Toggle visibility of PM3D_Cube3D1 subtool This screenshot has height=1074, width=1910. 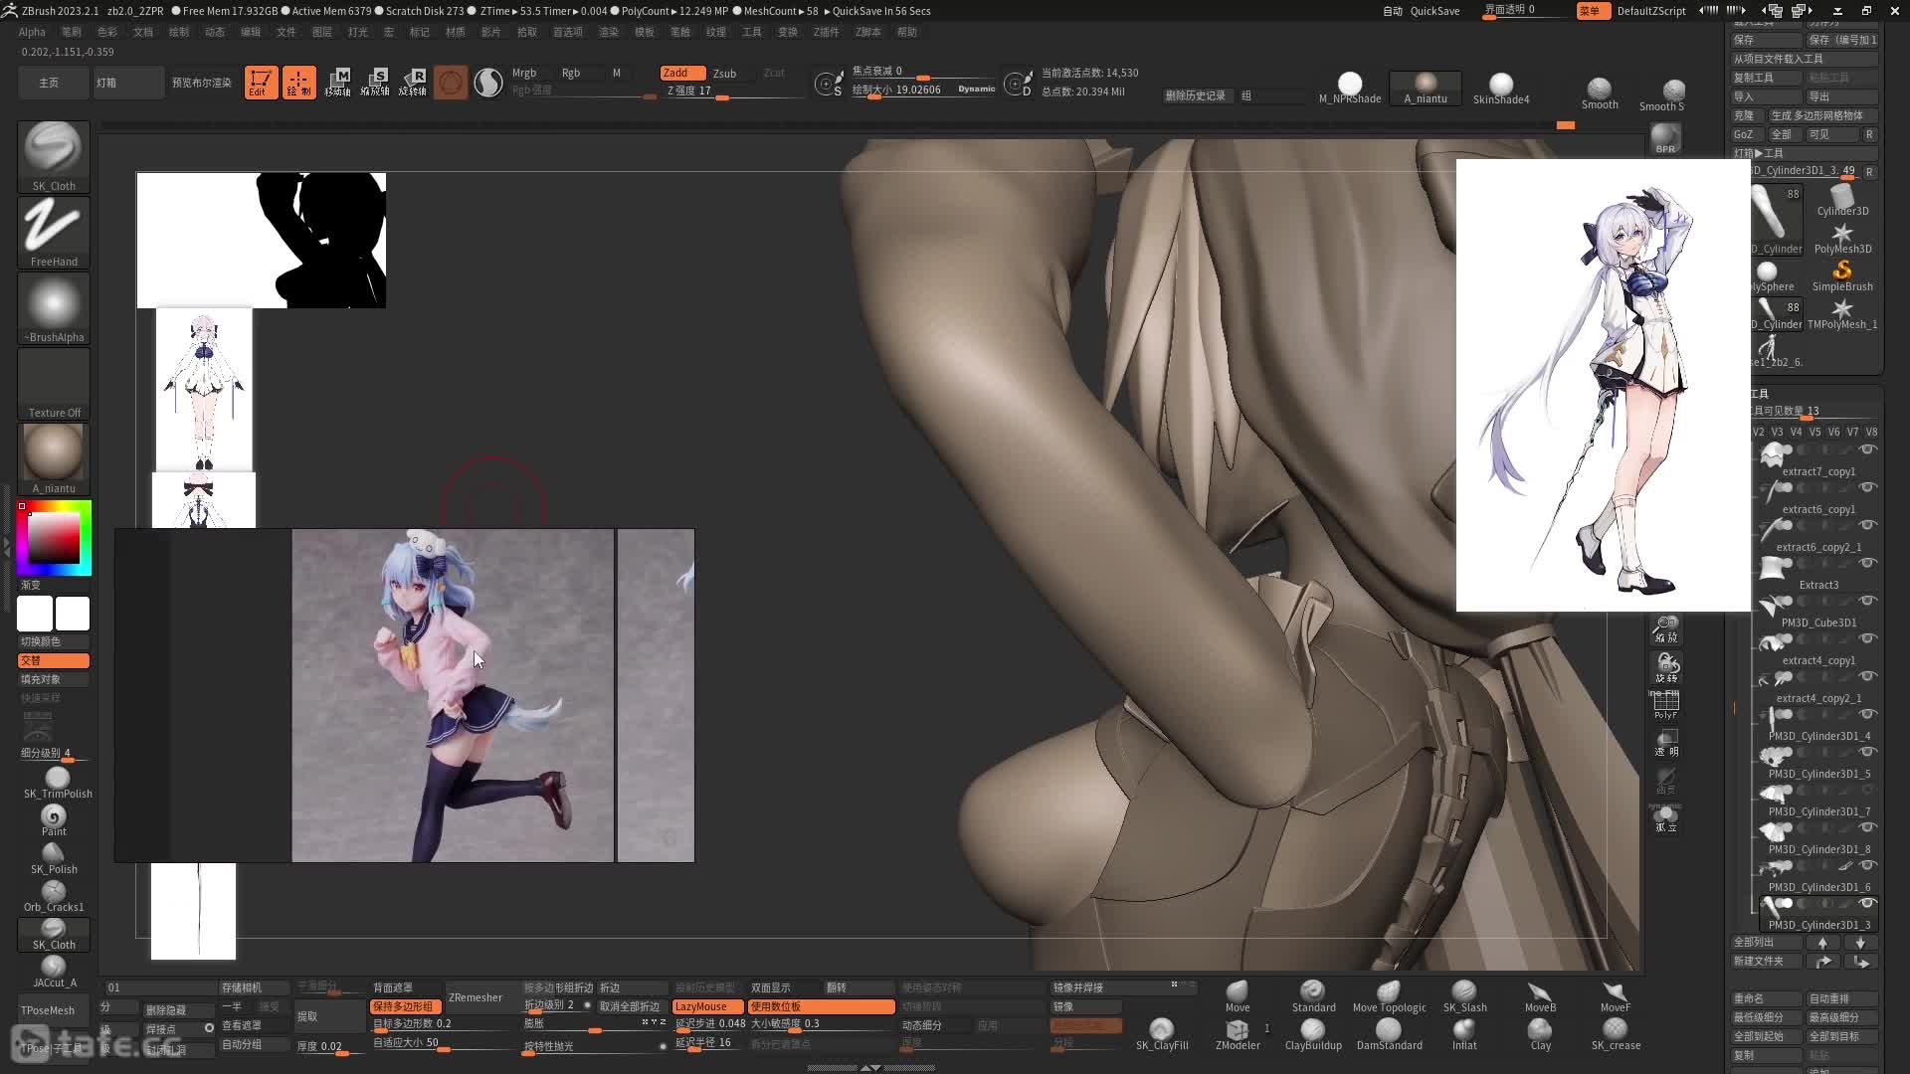click(1867, 601)
